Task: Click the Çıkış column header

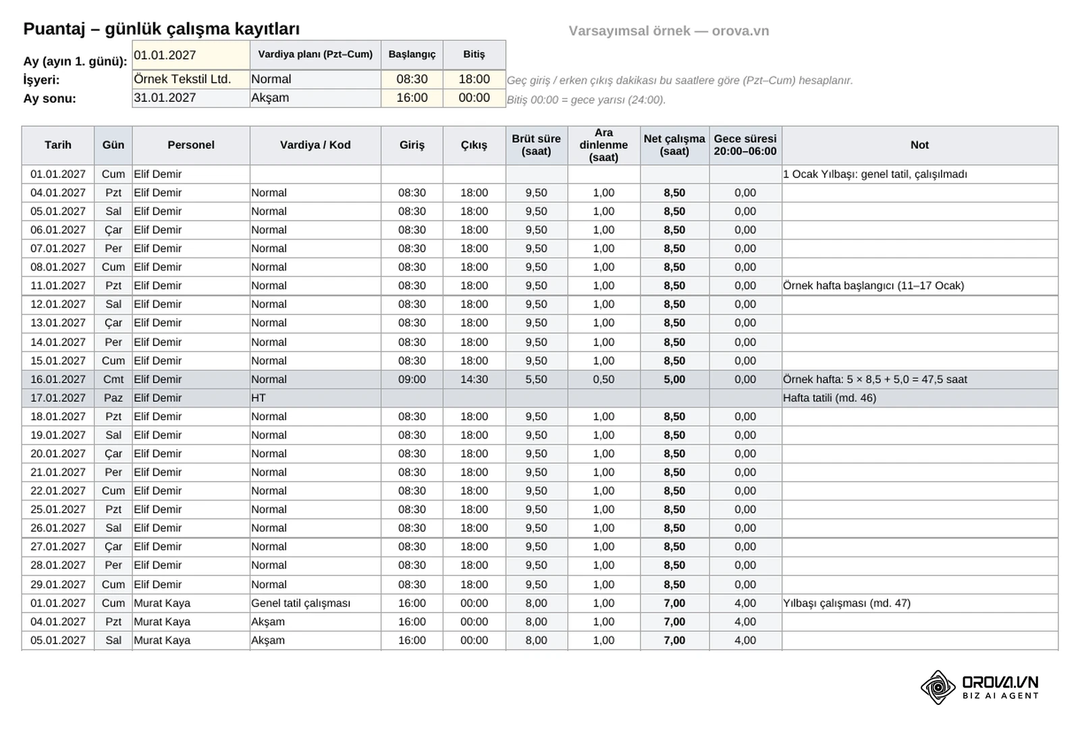Action: point(474,145)
